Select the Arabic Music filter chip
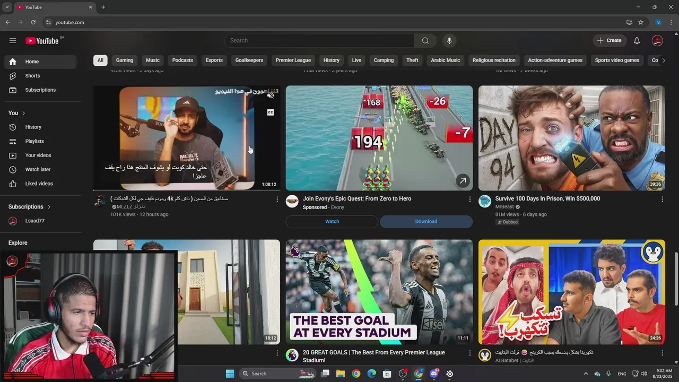679x382 pixels. tap(446, 60)
